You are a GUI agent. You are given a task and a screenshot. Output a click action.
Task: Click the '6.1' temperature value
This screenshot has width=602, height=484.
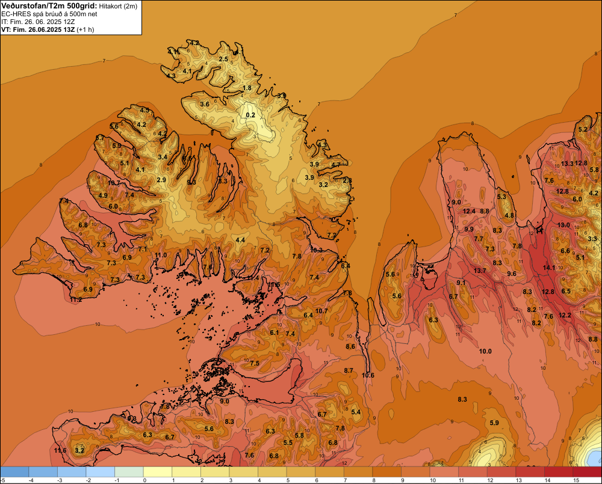[274, 332]
